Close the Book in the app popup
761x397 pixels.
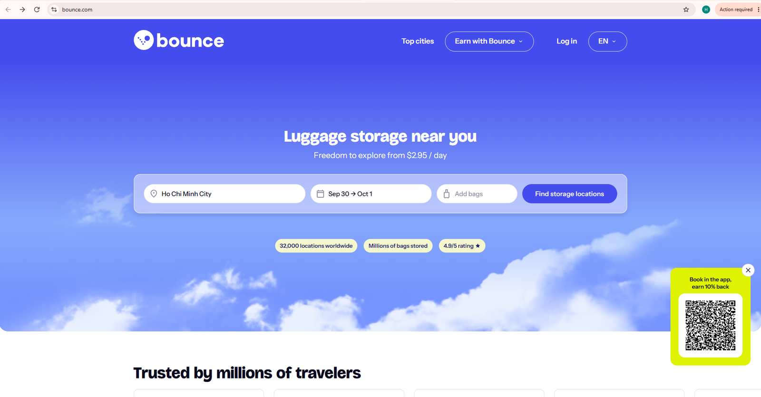(748, 270)
